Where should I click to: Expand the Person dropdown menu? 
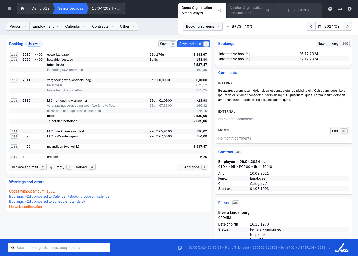point(18,26)
